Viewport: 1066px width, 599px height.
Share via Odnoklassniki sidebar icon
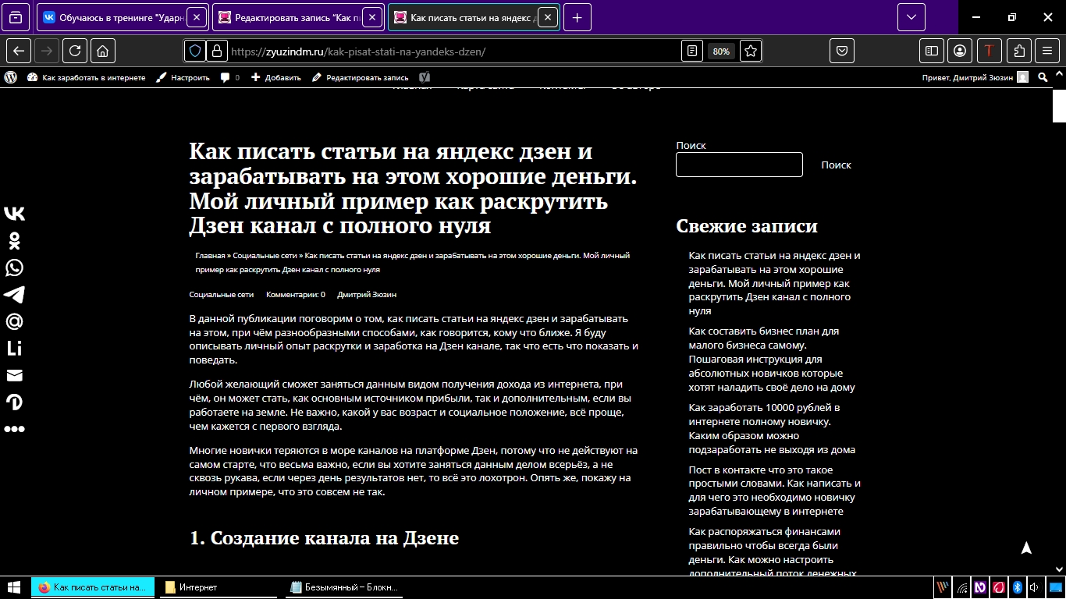(14, 240)
